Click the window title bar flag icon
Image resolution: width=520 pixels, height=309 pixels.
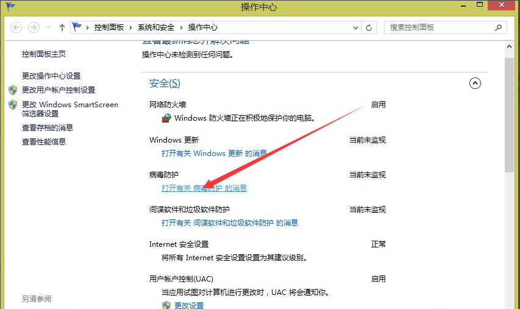coord(10,6)
